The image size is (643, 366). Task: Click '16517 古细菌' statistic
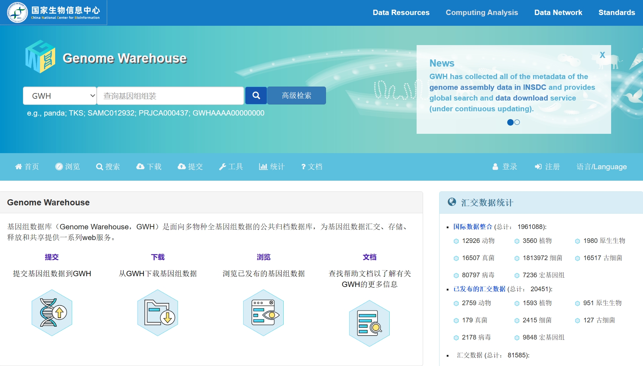pos(603,258)
